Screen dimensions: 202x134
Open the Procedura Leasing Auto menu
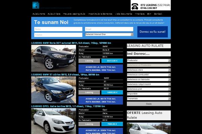coord(74,14)
